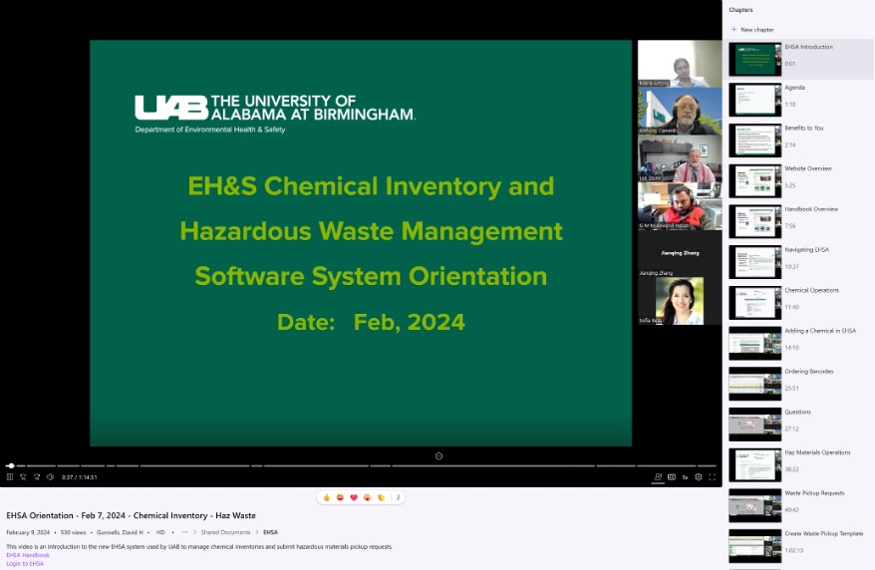This screenshot has height=570, width=875.
Task: Click the circular marker icon above the seek bar
Action: coord(439,456)
